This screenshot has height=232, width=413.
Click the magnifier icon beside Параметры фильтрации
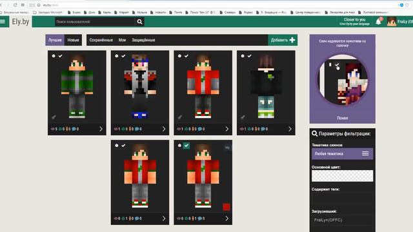(314, 133)
